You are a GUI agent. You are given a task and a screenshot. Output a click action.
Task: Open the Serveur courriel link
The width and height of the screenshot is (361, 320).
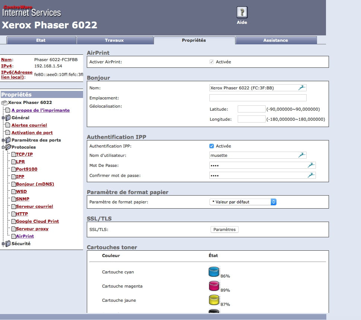click(x=35, y=206)
